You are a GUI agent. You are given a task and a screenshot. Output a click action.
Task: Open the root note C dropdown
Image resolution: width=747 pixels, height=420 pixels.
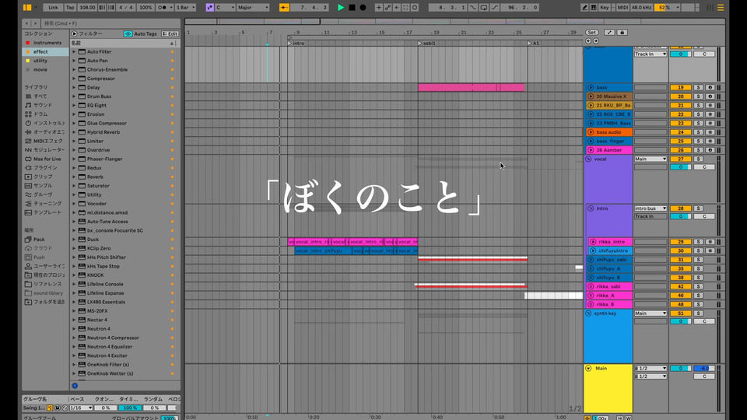226,7
